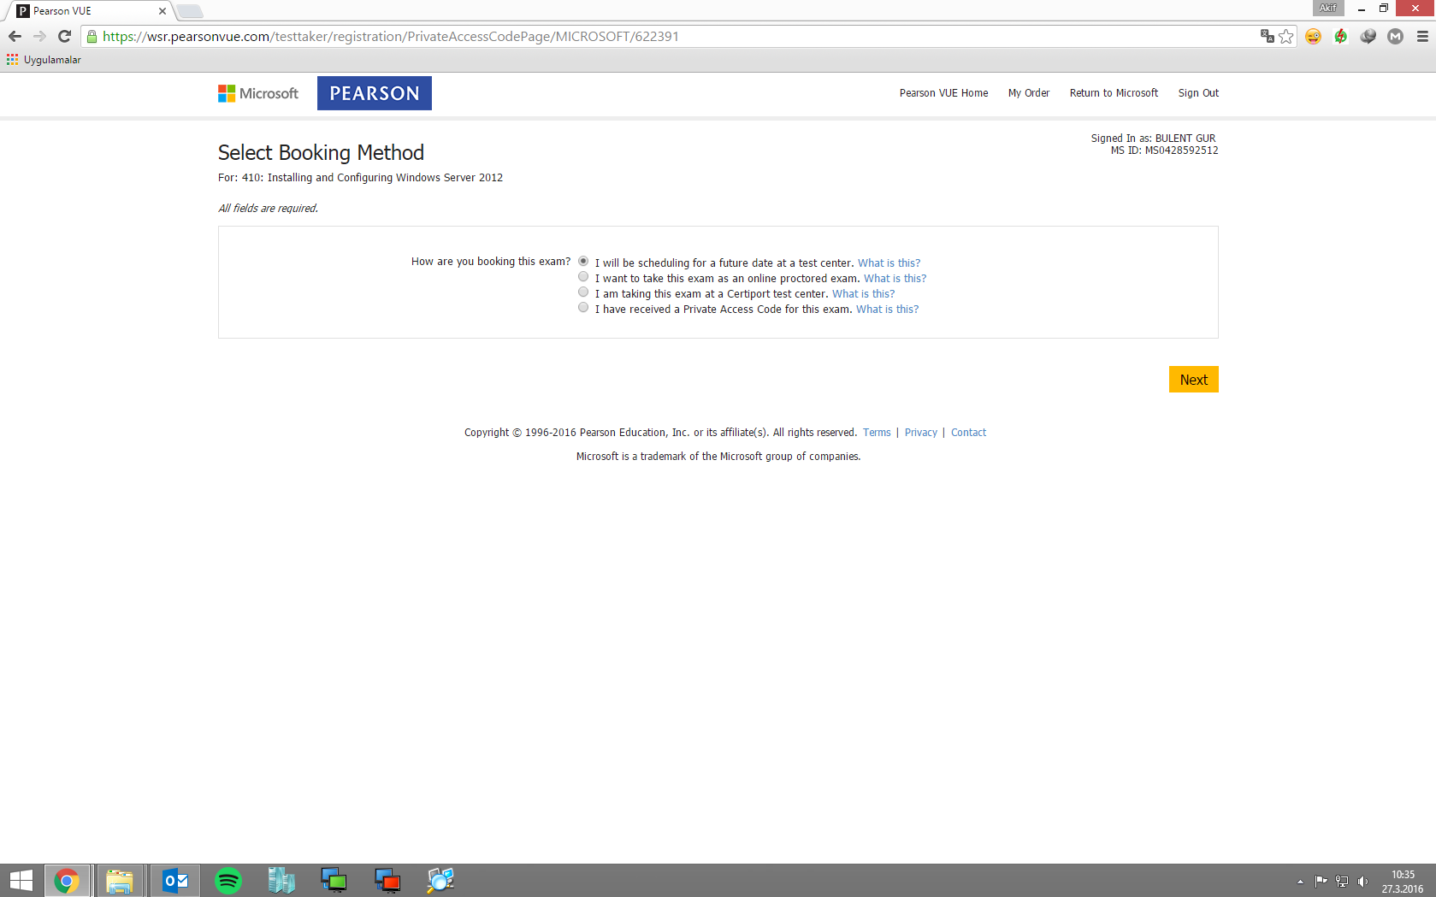The width and height of the screenshot is (1436, 897).
Task: Open What is this for Certiport
Action: point(864,294)
